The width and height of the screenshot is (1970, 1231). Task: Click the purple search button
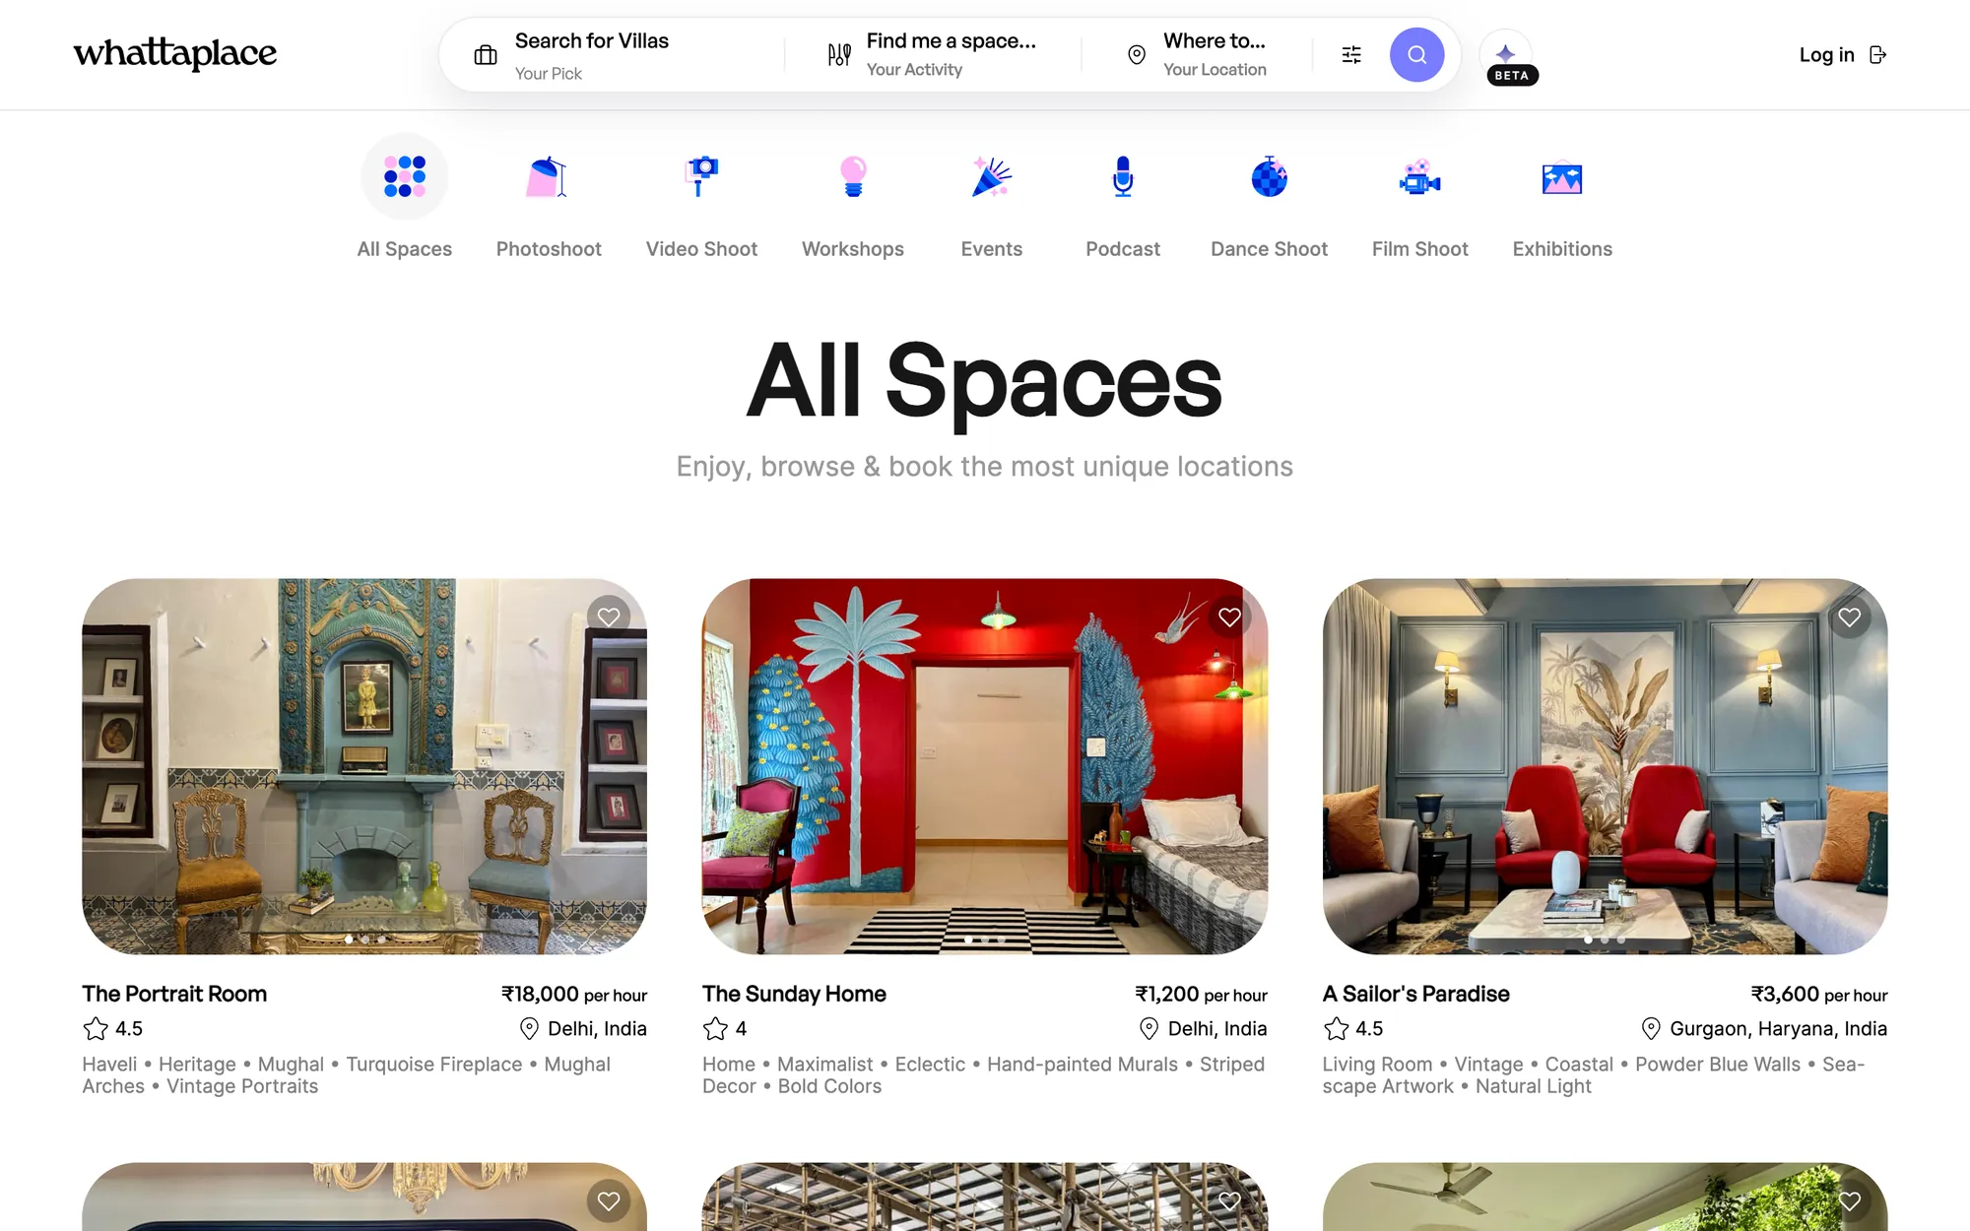tap(1416, 55)
